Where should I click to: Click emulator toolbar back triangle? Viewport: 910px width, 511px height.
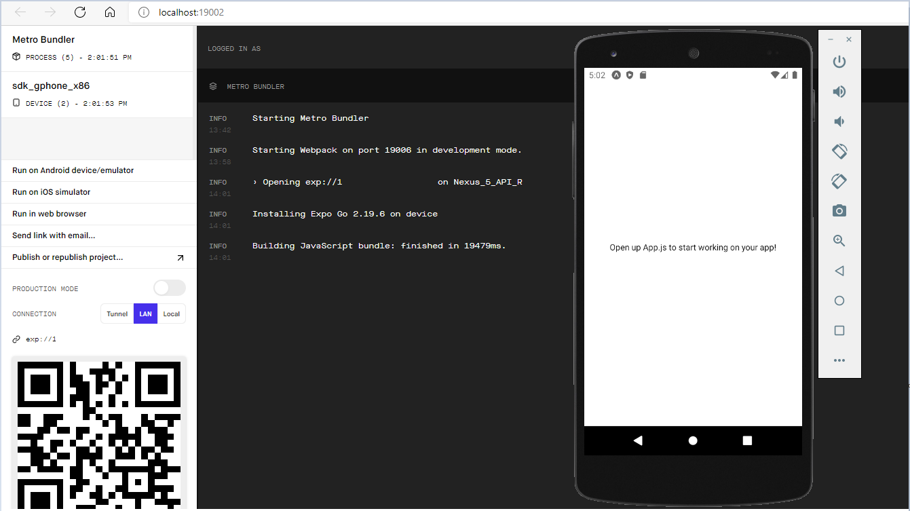tap(839, 271)
